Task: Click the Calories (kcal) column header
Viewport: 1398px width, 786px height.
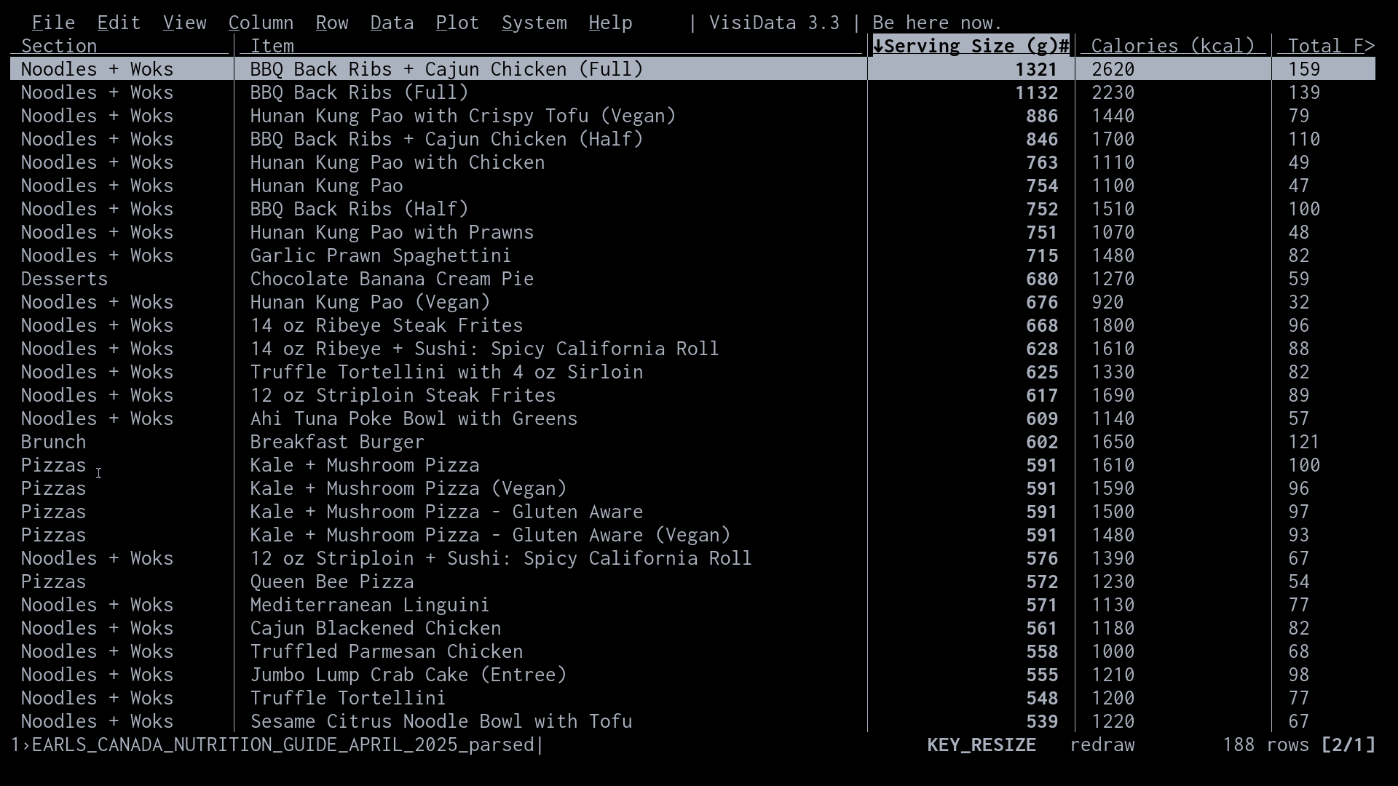Action: (x=1172, y=46)
